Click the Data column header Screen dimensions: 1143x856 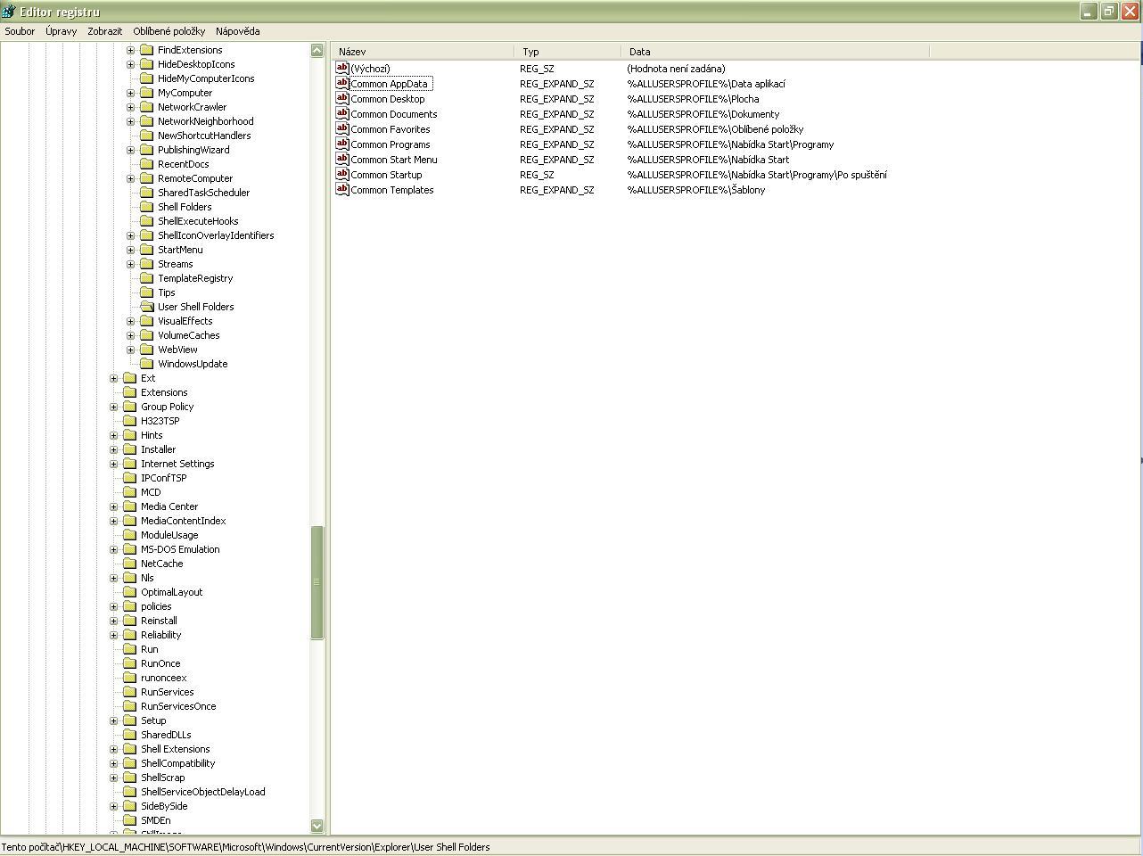coord(776,52)
